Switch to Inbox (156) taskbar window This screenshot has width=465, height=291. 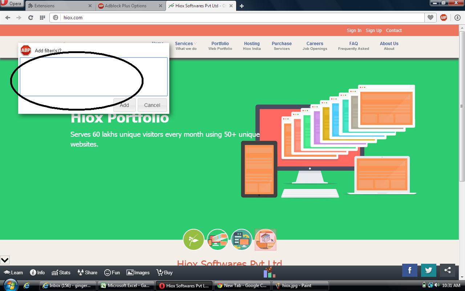(68, 286)
